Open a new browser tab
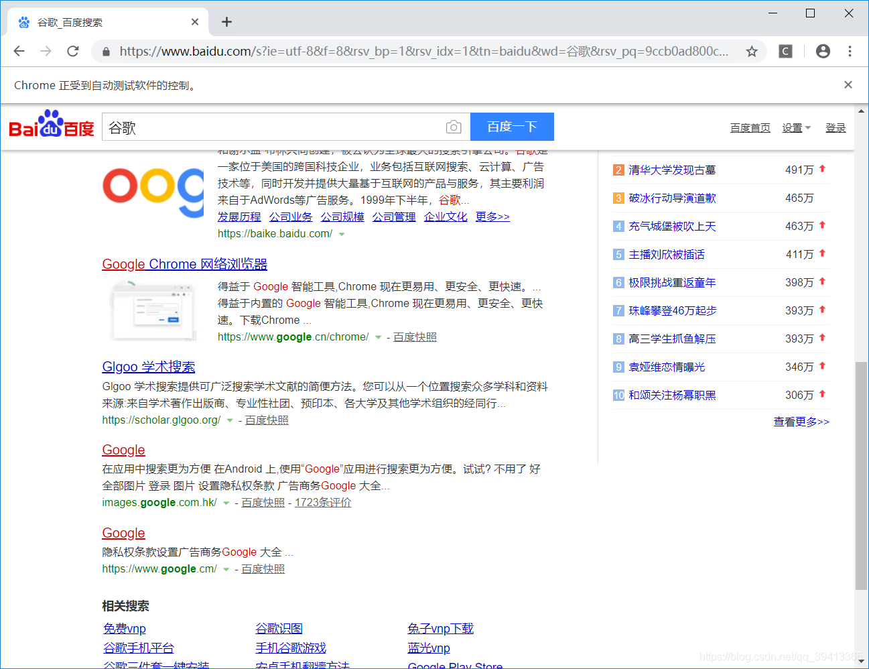The image size is (869, 669). (226, 22)
